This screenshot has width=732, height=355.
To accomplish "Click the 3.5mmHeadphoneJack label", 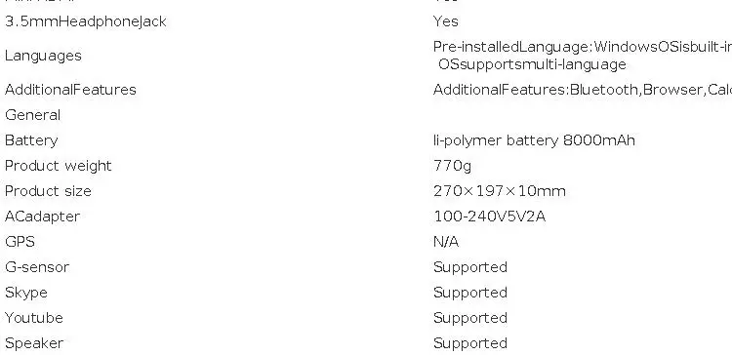I will point(86,21).
